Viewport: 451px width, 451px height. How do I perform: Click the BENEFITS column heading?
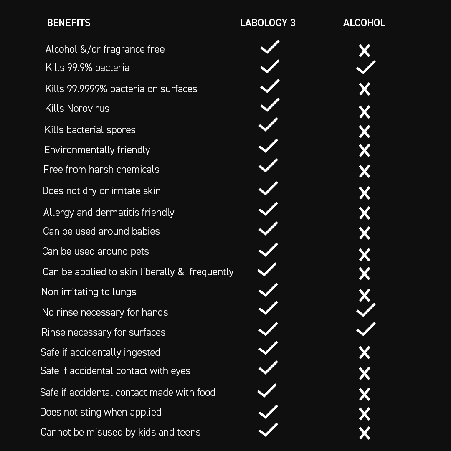[69, 23]
